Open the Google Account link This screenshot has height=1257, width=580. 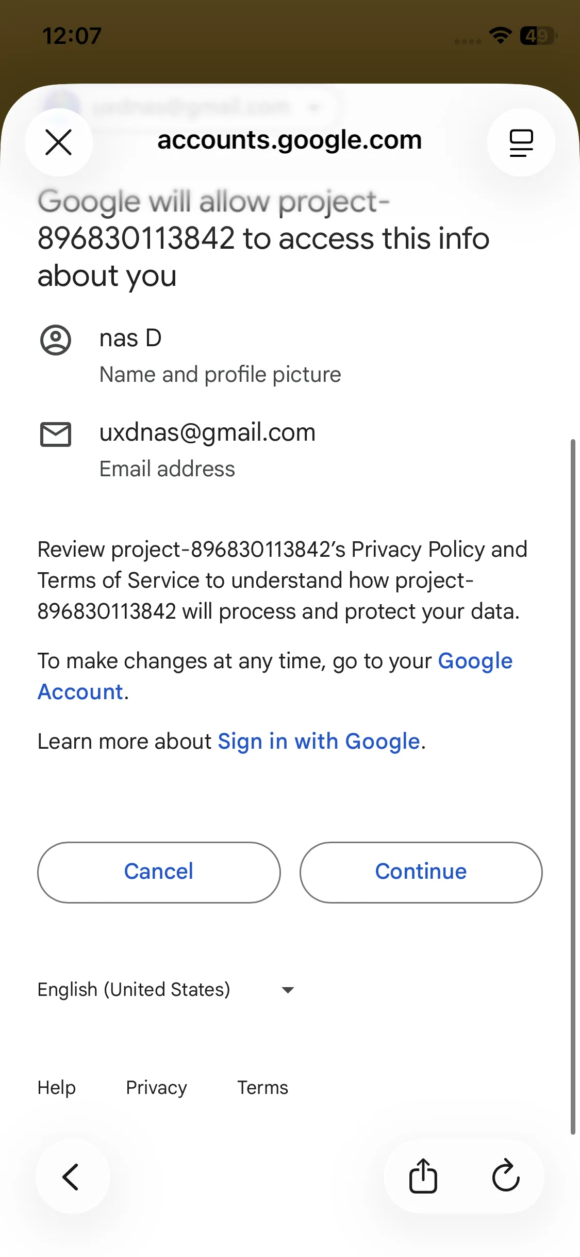tap(474, 661)
